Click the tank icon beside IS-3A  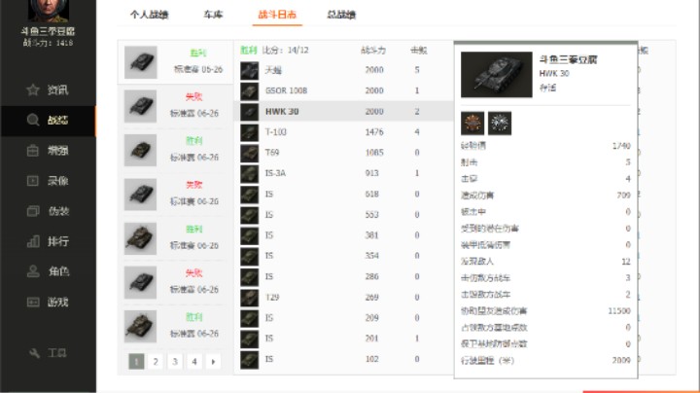point(249,174)
